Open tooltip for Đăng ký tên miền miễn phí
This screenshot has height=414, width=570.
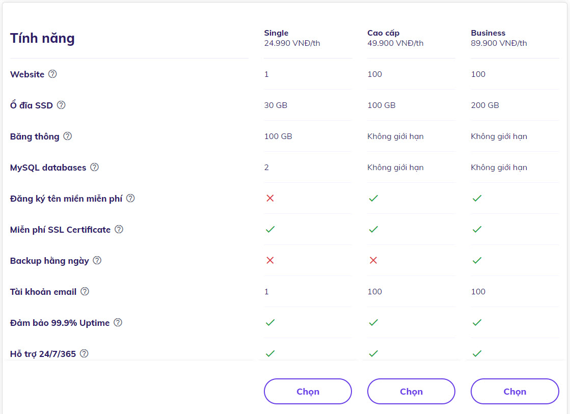(131, 199)
